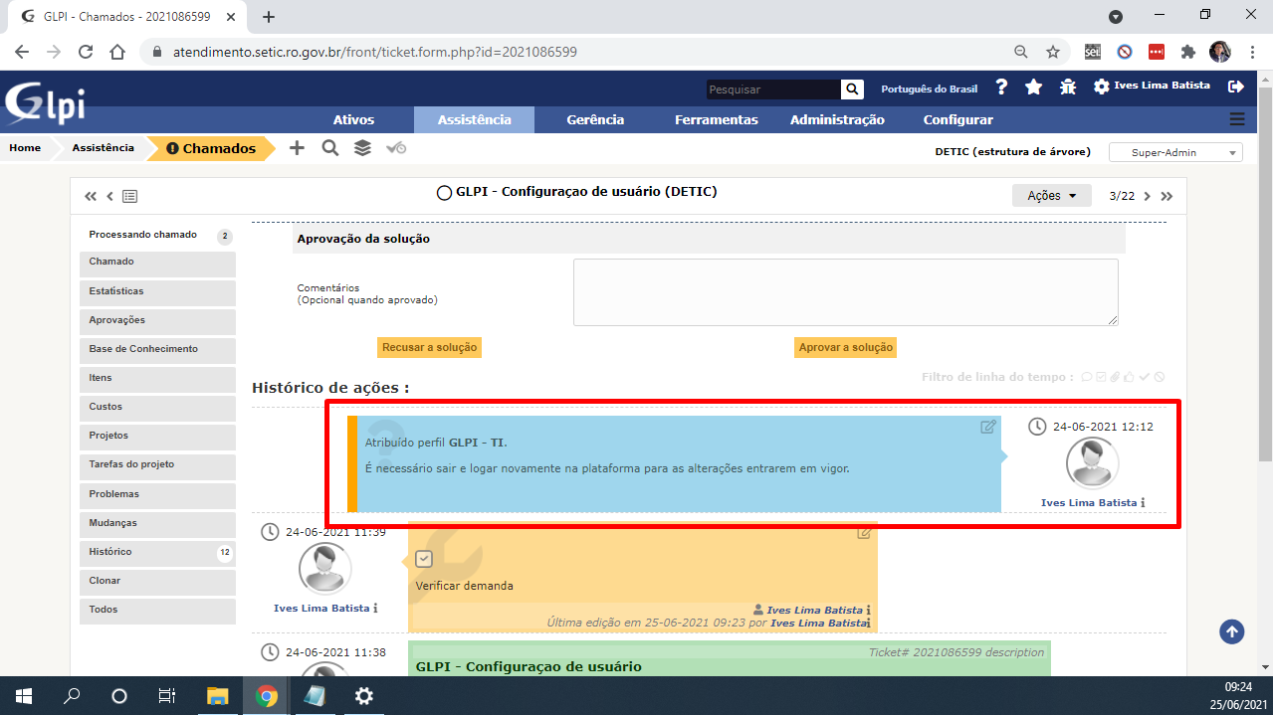Open the Configurar menu

point(957,119)
